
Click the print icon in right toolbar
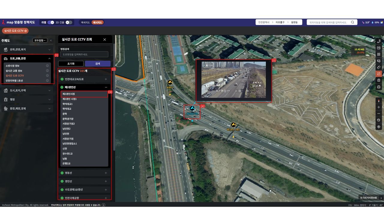click(x=379, y=87)
